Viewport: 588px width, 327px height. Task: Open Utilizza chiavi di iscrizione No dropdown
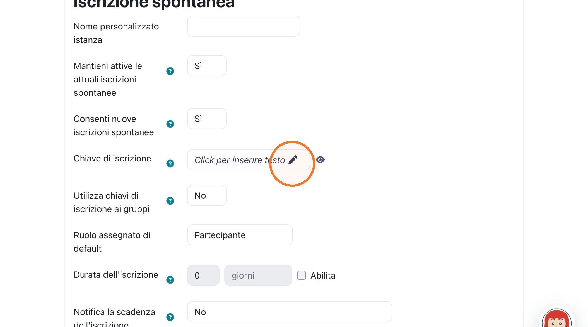click(x=207, y=195)
